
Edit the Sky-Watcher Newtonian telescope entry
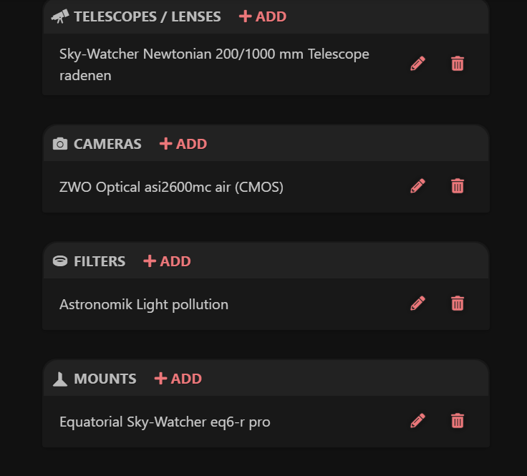[x=418, y=64]
